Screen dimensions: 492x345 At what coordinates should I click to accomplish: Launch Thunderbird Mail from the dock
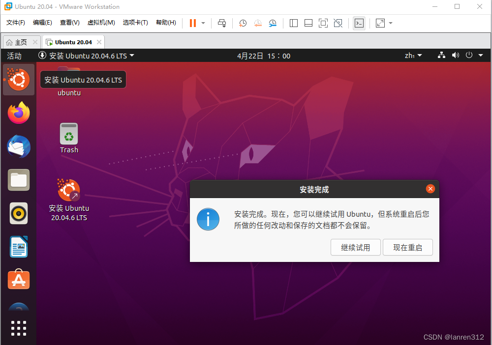pos(19,146)
